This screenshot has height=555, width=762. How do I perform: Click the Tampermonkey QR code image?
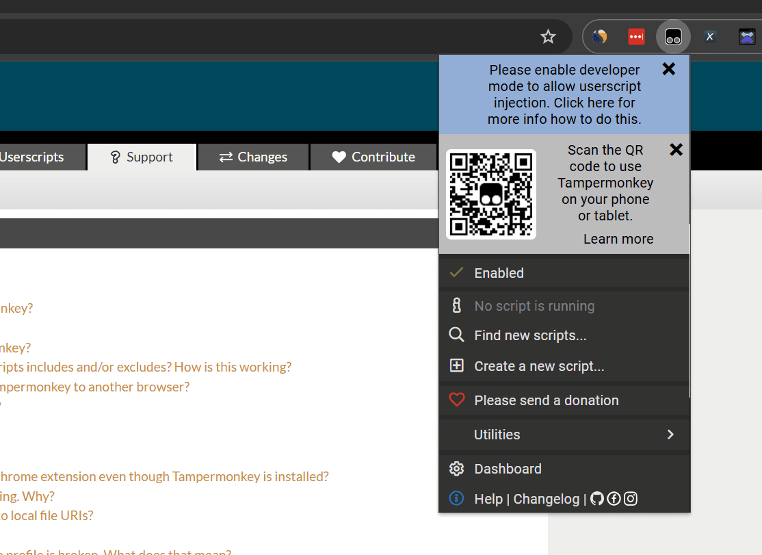pyautogui.click(x=490, y=194)
